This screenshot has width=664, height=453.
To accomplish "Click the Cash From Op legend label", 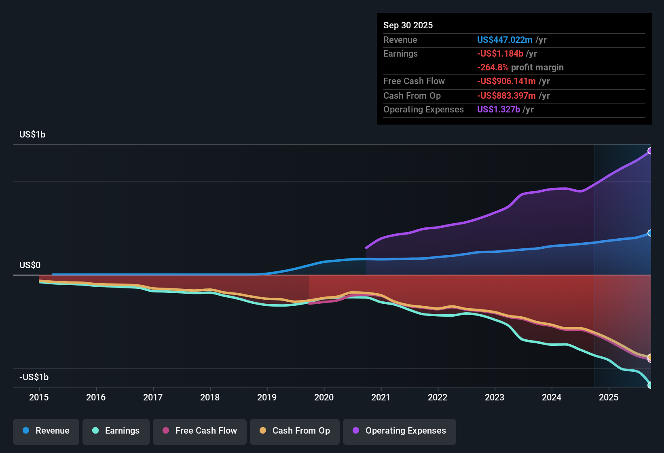I will [x=301, y=431].
